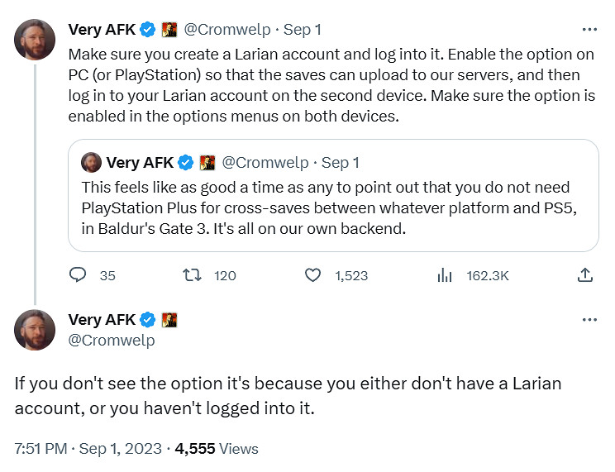Open the more options menu on top tweet
The image size is (615, 472).
click(589, 30)
